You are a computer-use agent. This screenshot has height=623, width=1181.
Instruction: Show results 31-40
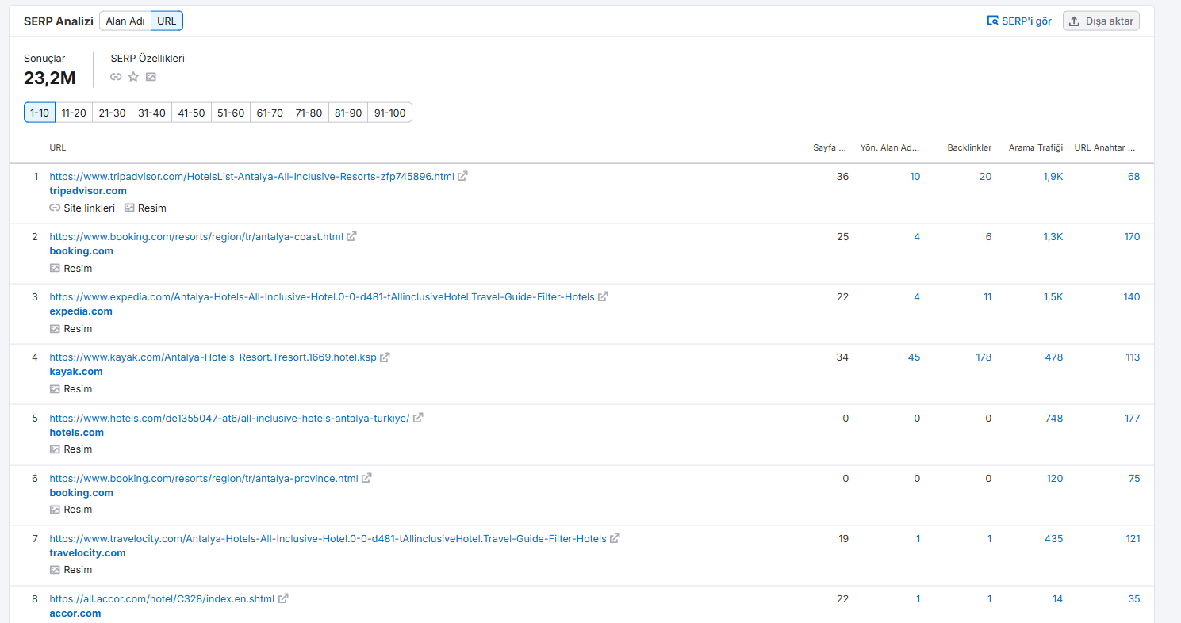point(151,113)
